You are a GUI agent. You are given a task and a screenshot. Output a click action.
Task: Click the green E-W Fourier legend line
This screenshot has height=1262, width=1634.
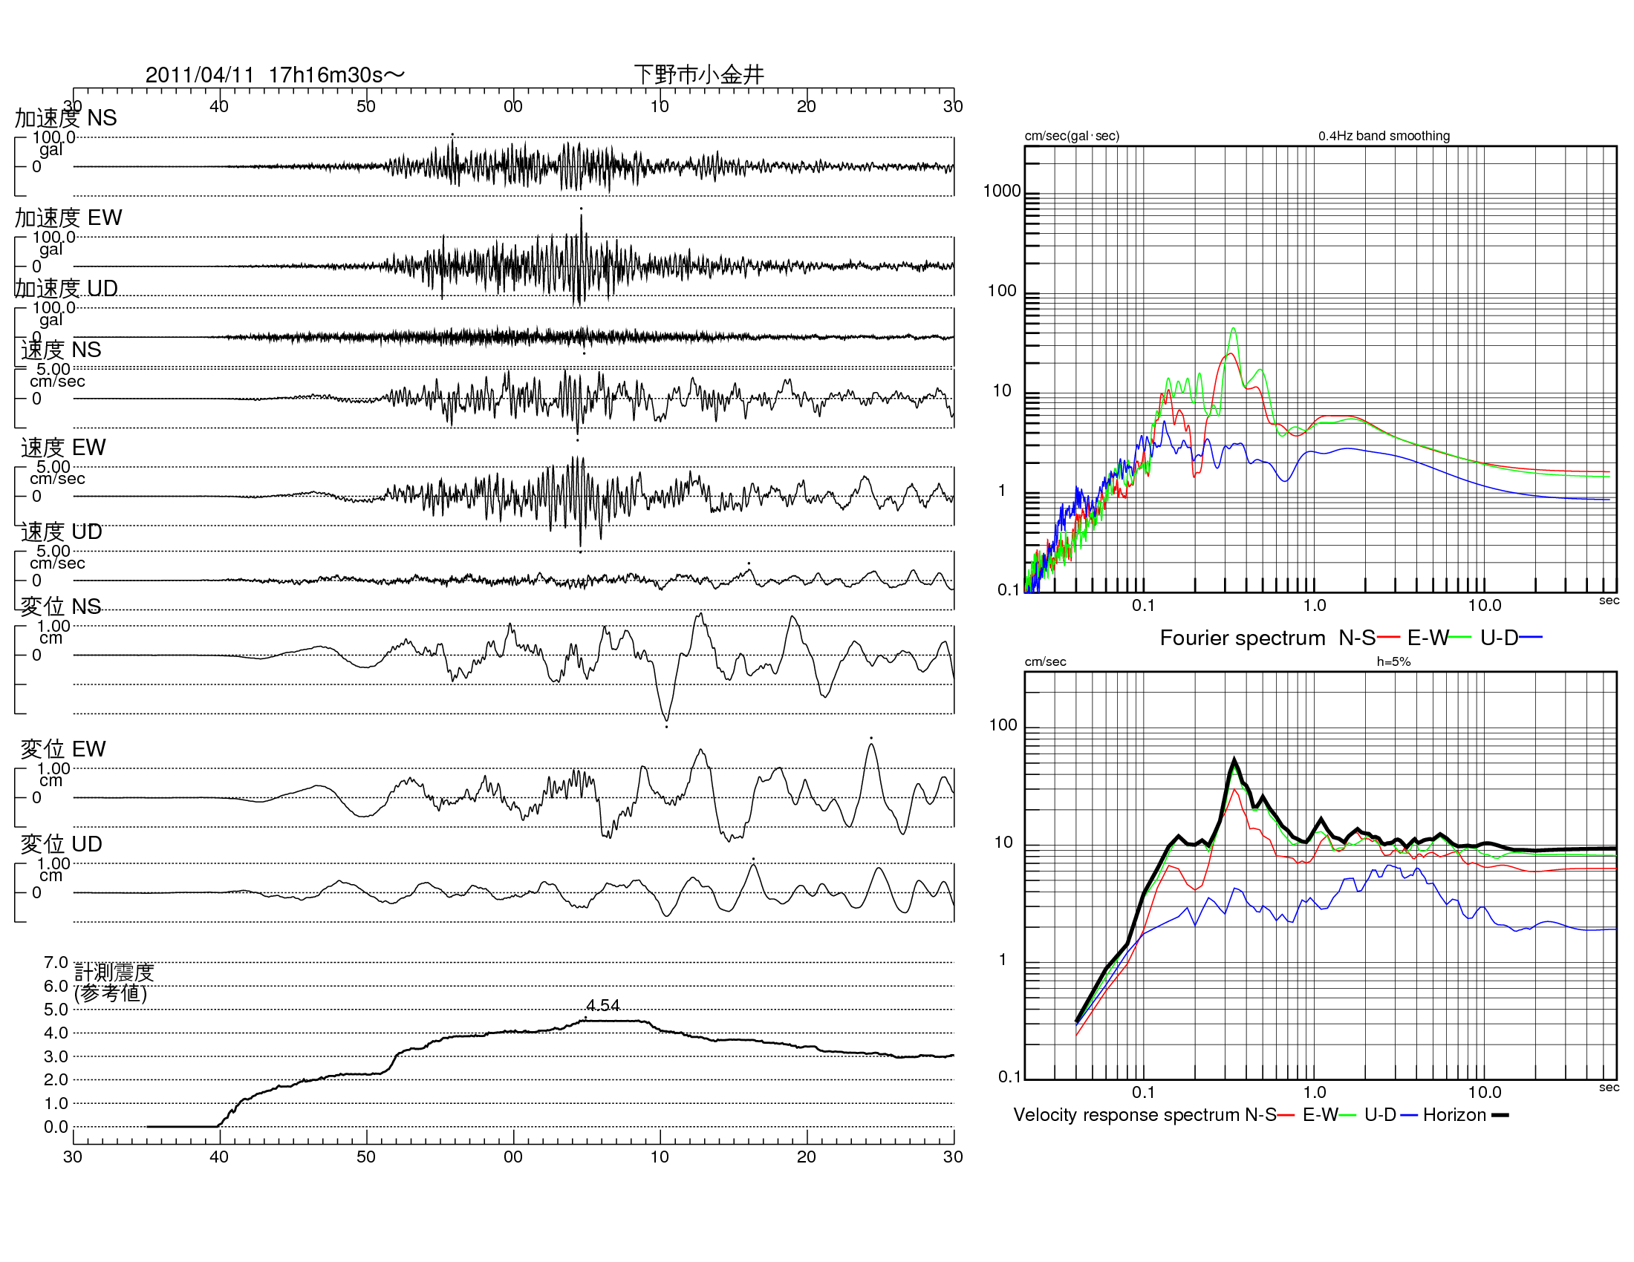(x=1459, y=637)
